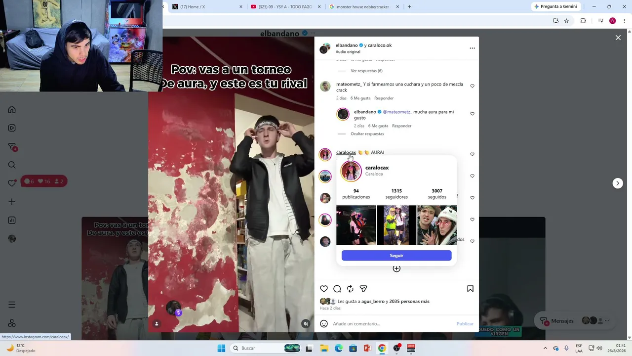Expand 'Ver respuestas (6)' replies
The width and height of the screenshot is (632, 356).
(366, 71)
